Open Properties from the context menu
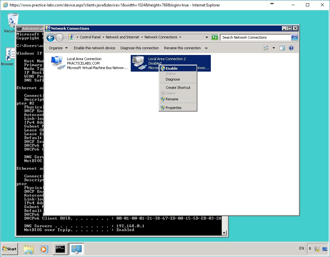Image resolution: width=330 pixels, height=257 pixels. tap(173, 108)
